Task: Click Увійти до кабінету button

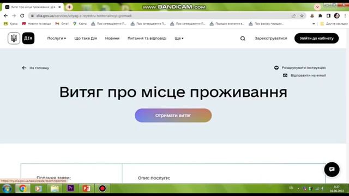Action: (316, 38)
